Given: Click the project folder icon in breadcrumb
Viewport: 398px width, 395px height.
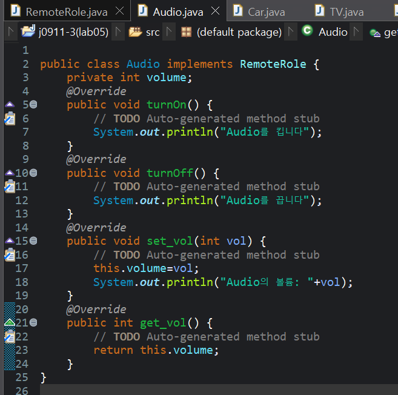Looking at the screenshot, I should [x=28, y=32].
